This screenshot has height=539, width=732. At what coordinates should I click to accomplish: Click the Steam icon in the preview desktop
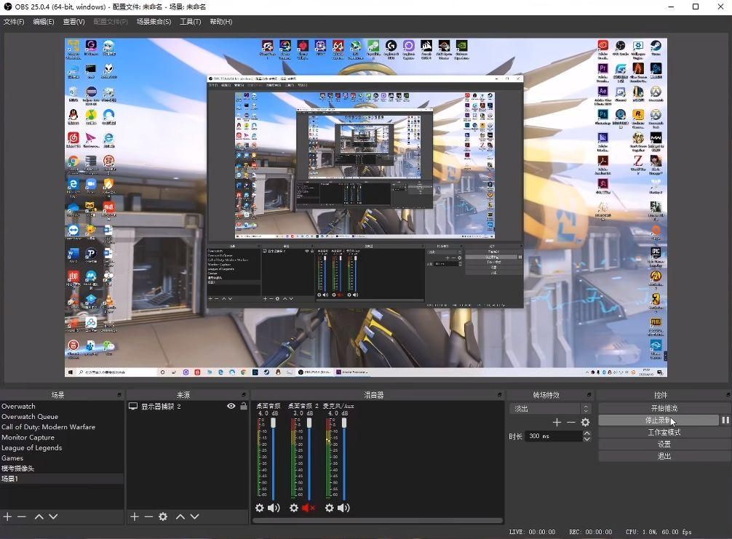[x=656, y=46]
